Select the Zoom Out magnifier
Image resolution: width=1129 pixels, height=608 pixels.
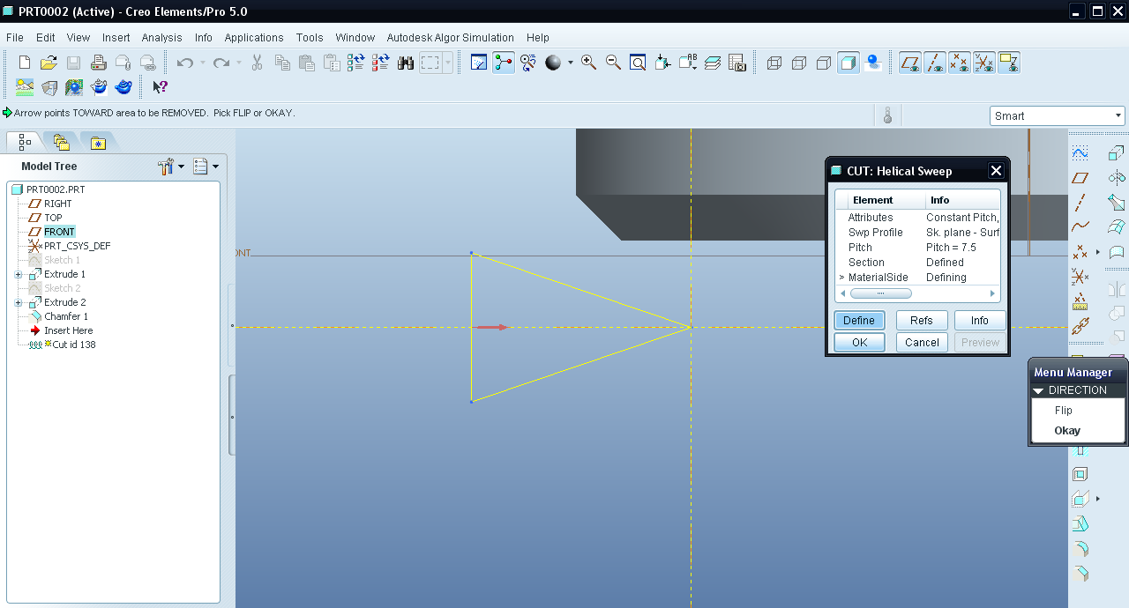point(613,63)
